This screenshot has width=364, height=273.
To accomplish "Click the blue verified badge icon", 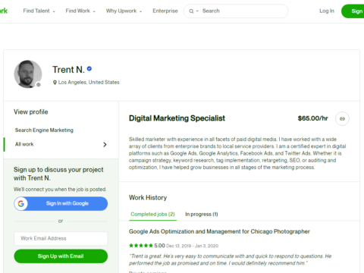I will (89, 68).
